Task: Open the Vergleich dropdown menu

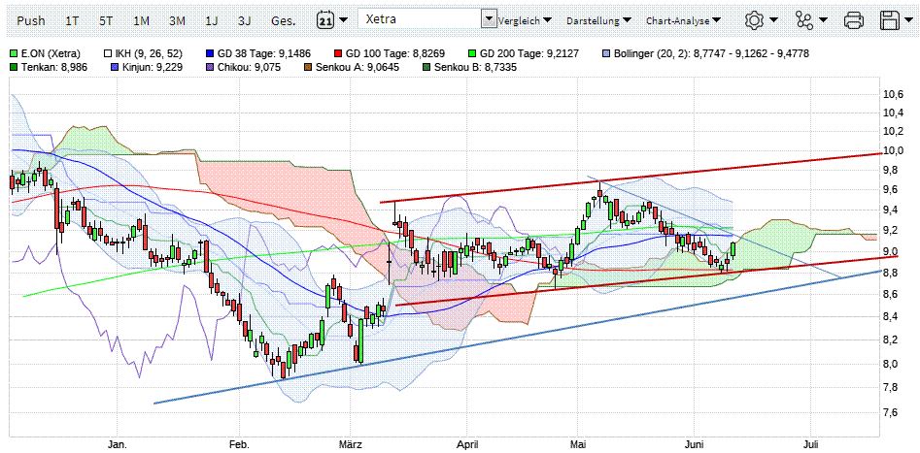Action: 526,20
